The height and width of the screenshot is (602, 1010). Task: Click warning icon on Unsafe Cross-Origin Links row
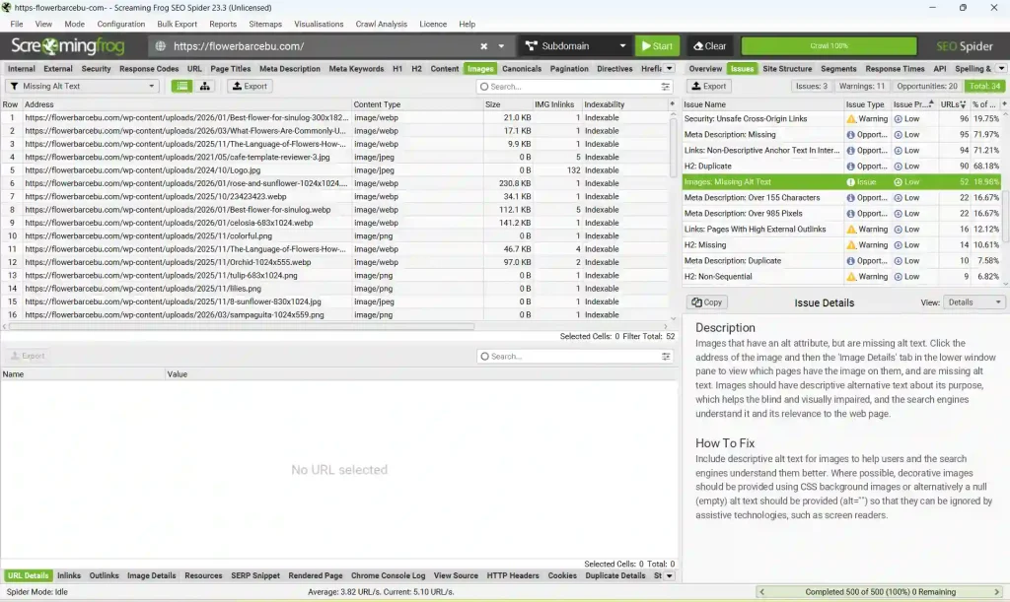tap(851, 119)
